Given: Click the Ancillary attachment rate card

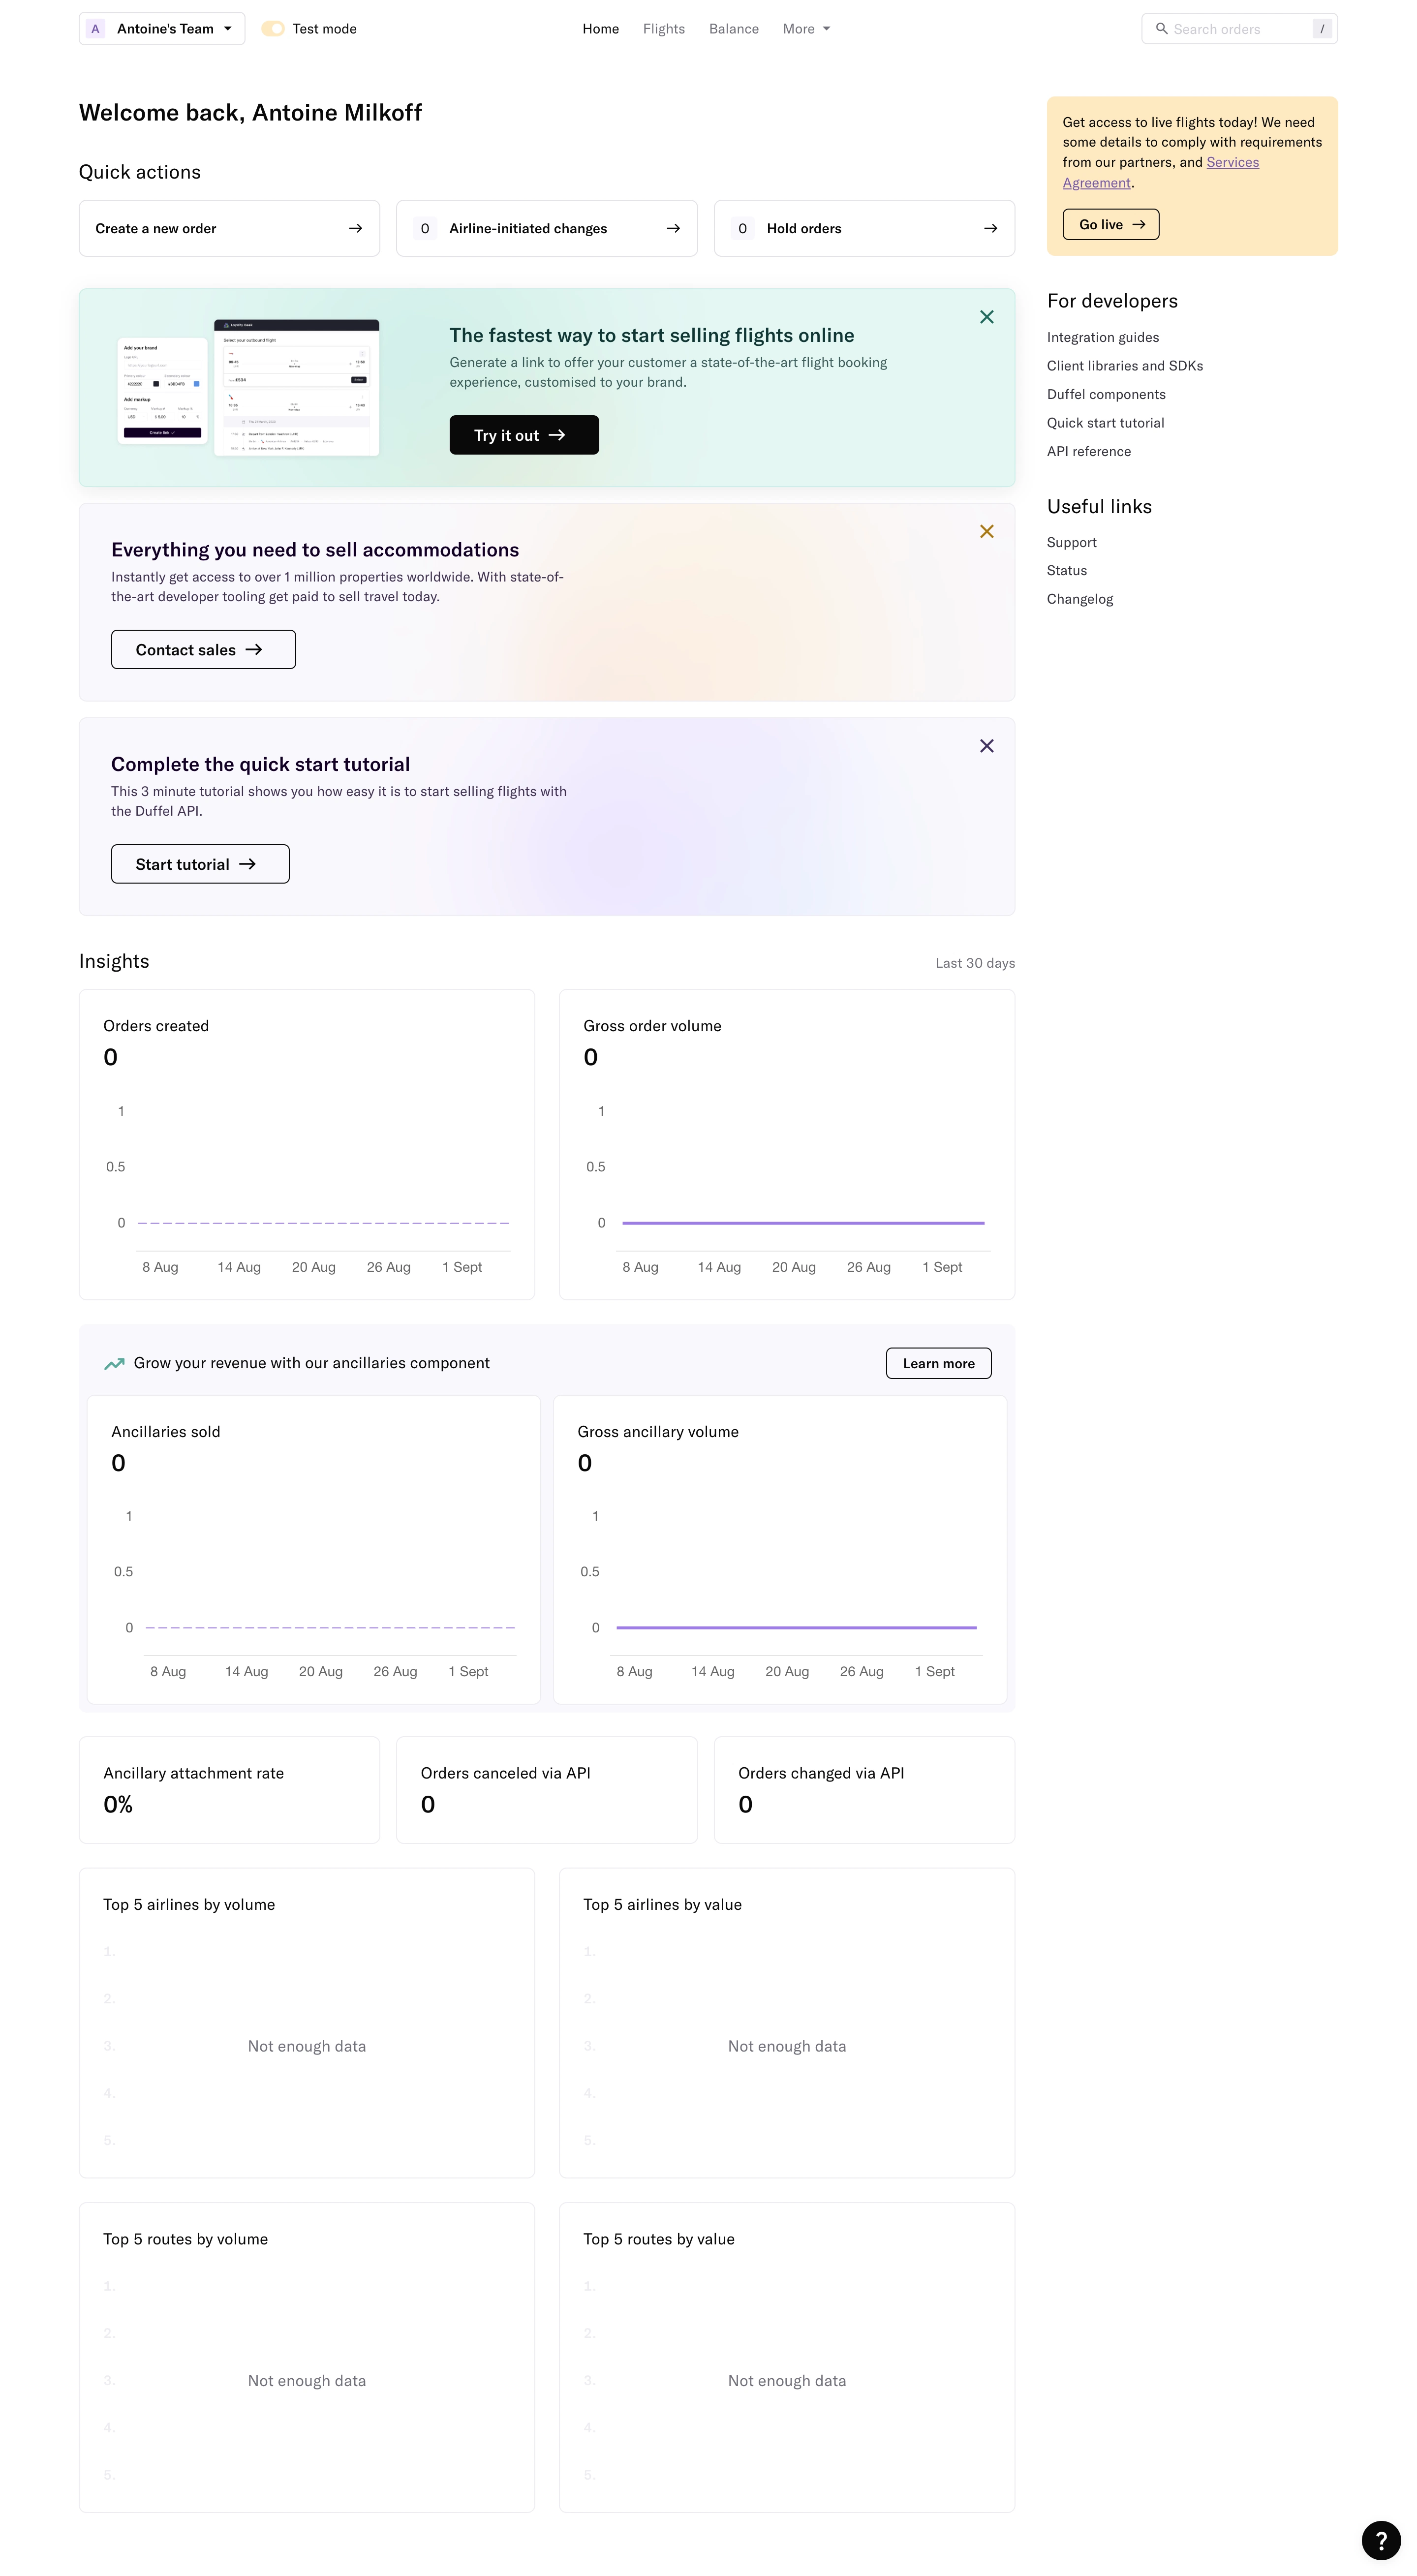Looking at the screenshot, I should point(229,1790).
